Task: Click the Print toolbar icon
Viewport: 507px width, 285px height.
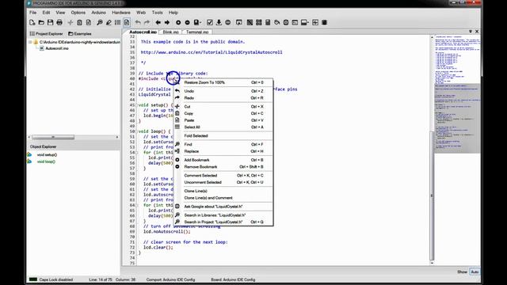Action: (59, 22)
